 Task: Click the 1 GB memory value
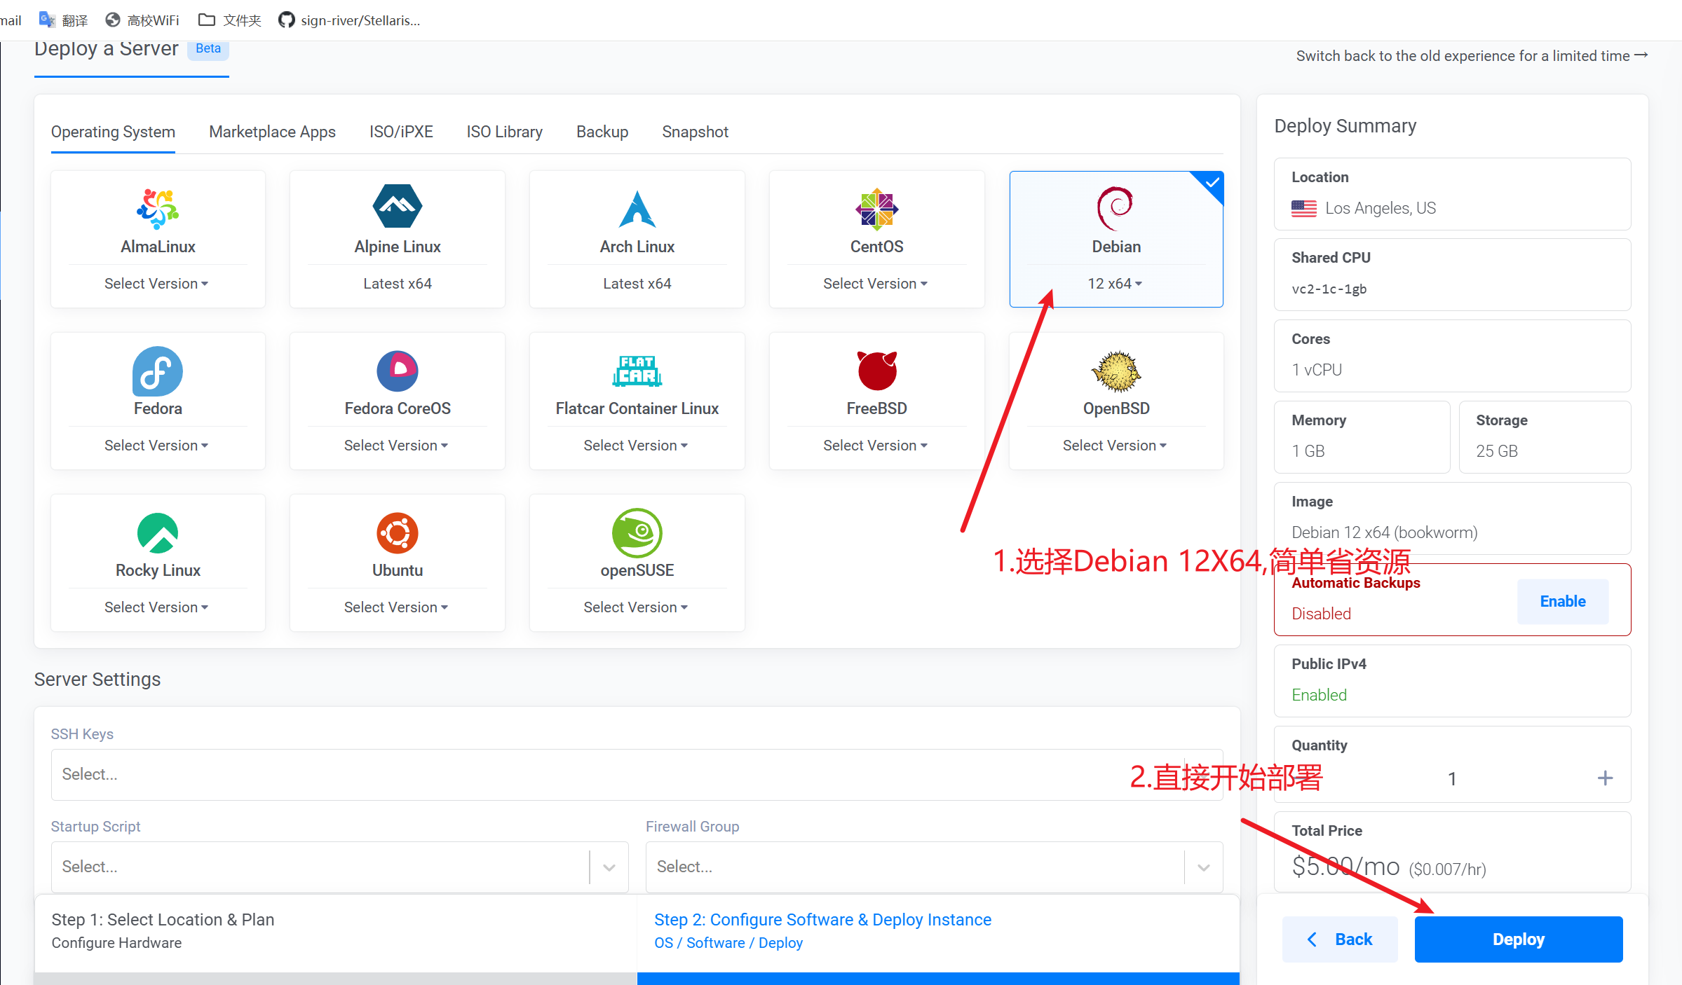(1308, 451)
